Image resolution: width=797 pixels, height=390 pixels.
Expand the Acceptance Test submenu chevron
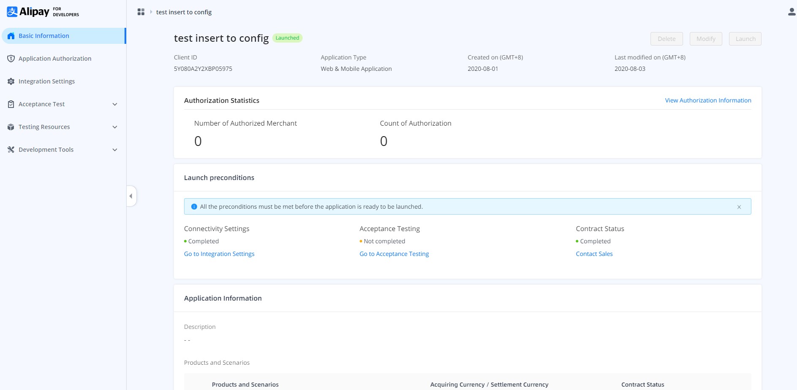(x=115, y=104)
